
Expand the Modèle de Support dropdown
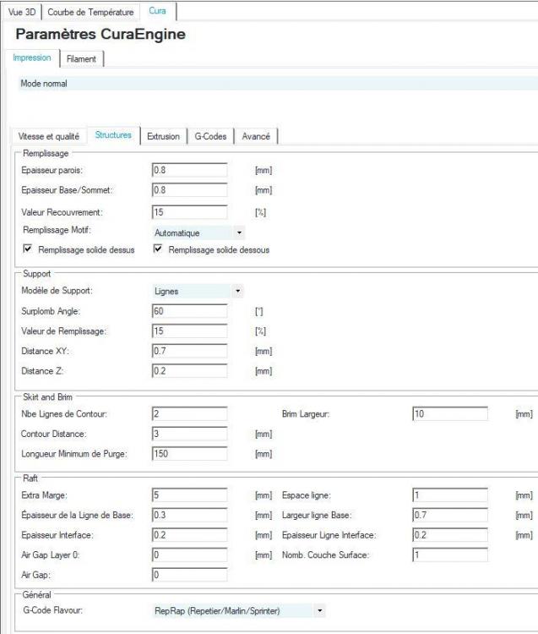(198, 291)
